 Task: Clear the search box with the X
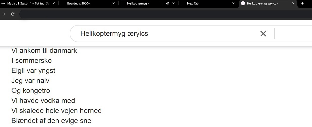coord(263,34)
